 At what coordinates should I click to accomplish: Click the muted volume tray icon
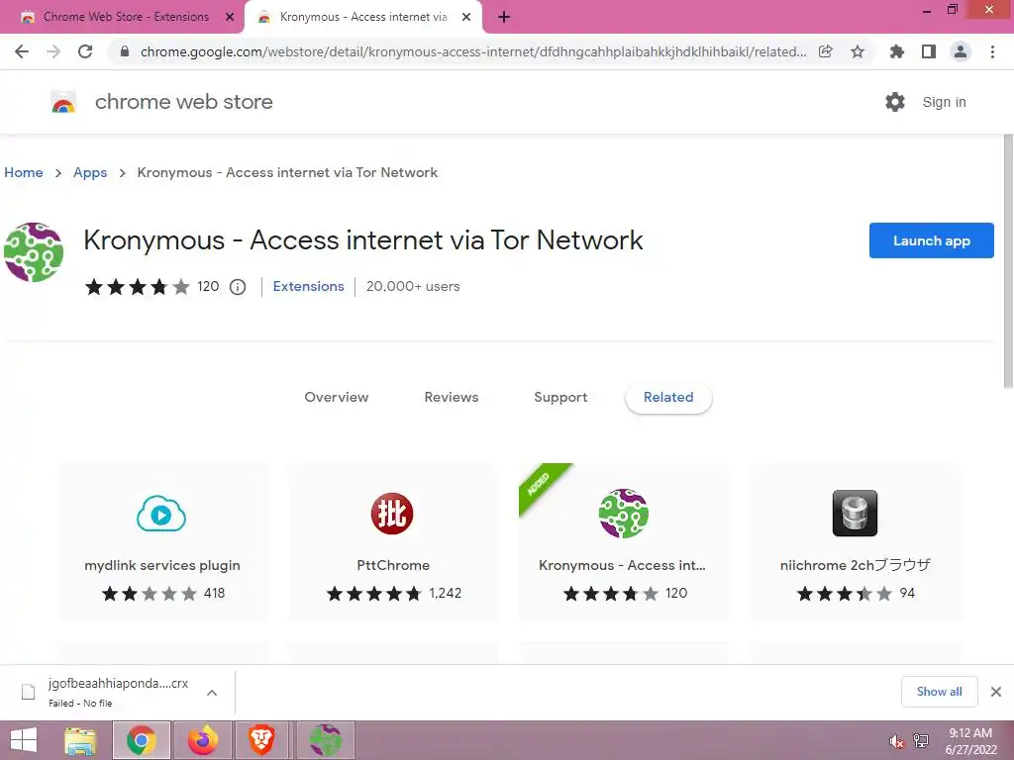pyautogui.click(x=896, y=741)
